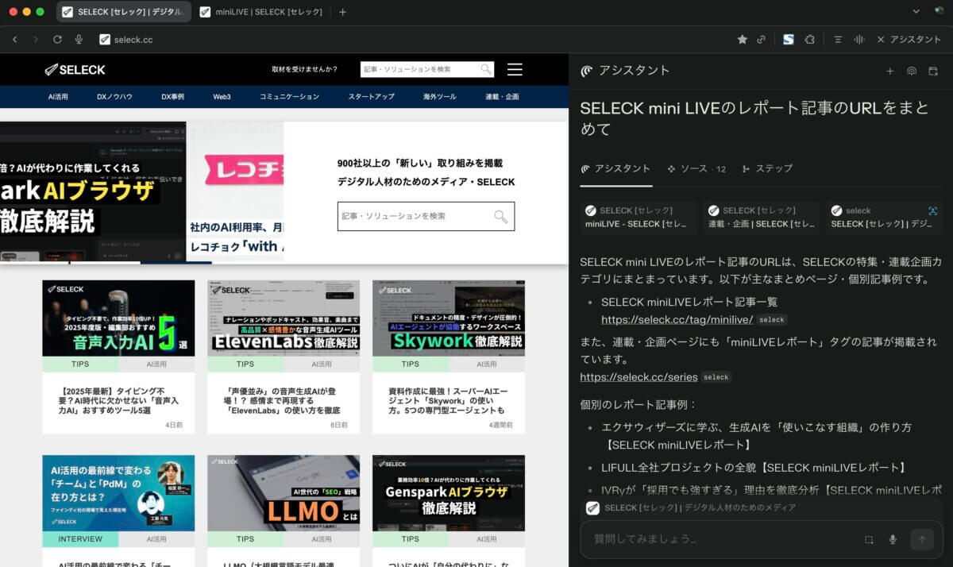
Task: Select the SELECK [セレック] | デジタル browser tab
Action: click(124, 12)
